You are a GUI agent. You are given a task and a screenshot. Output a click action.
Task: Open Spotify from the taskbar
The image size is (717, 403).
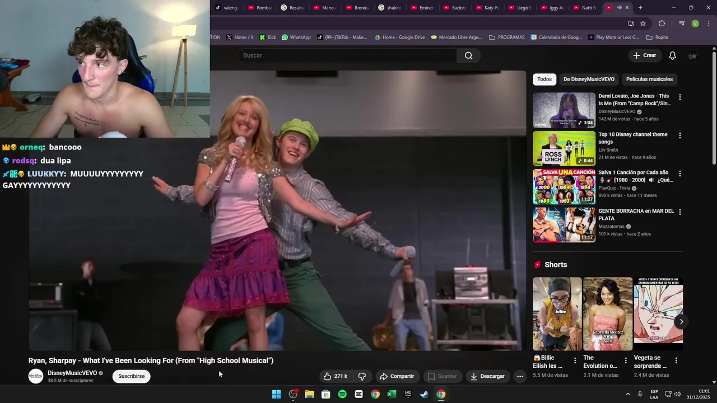[x=342, y=394]
